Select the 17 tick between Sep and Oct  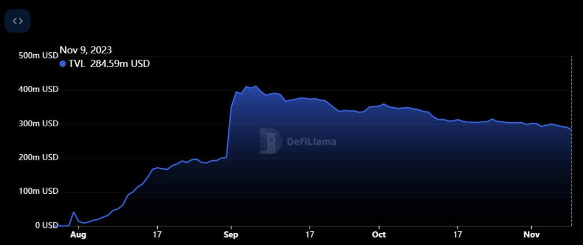pos(310,234)
